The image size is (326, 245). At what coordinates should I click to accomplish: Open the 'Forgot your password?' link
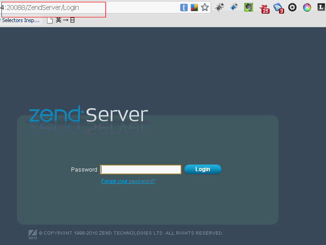click(x=128, y=181)
